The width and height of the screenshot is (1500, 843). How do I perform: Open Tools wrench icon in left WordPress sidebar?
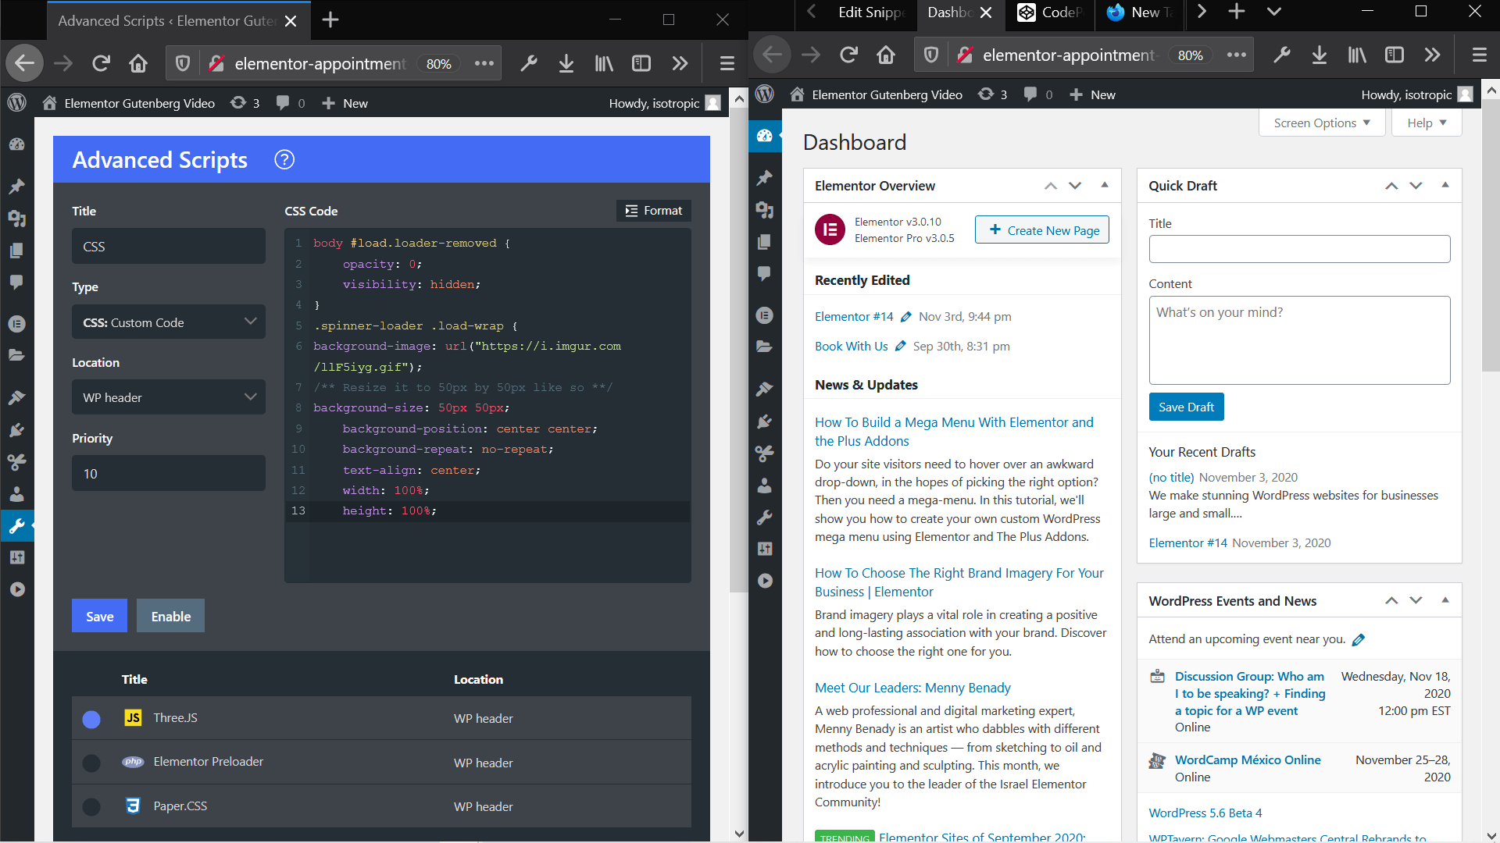[x=16, y=526]
